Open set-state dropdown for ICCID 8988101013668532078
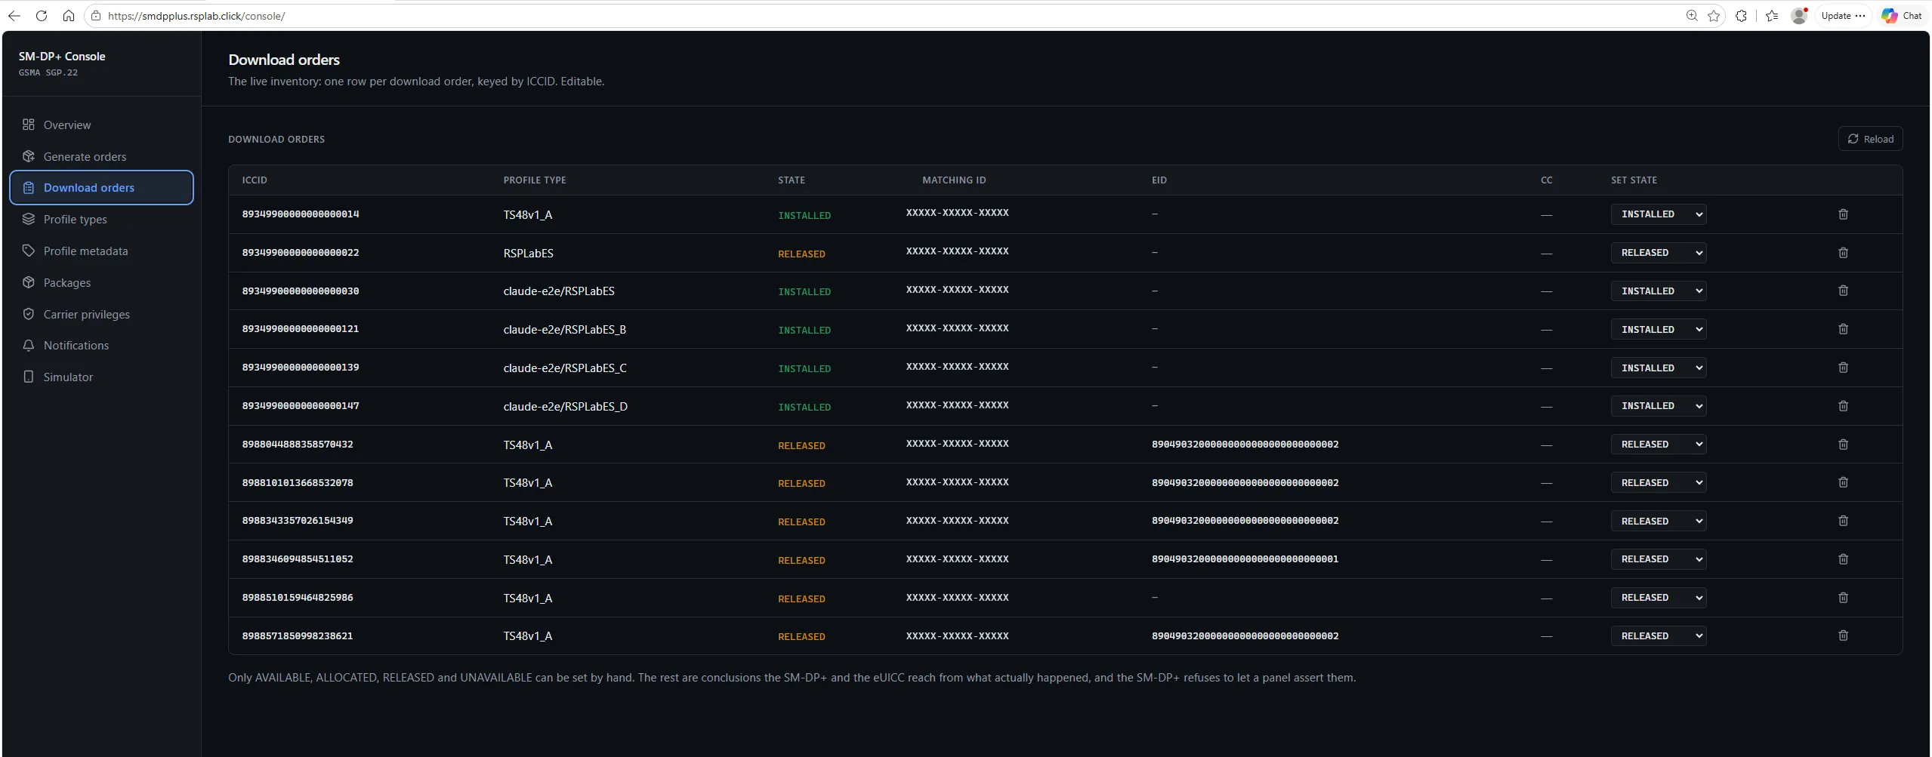 click(x=1659, y=482)
